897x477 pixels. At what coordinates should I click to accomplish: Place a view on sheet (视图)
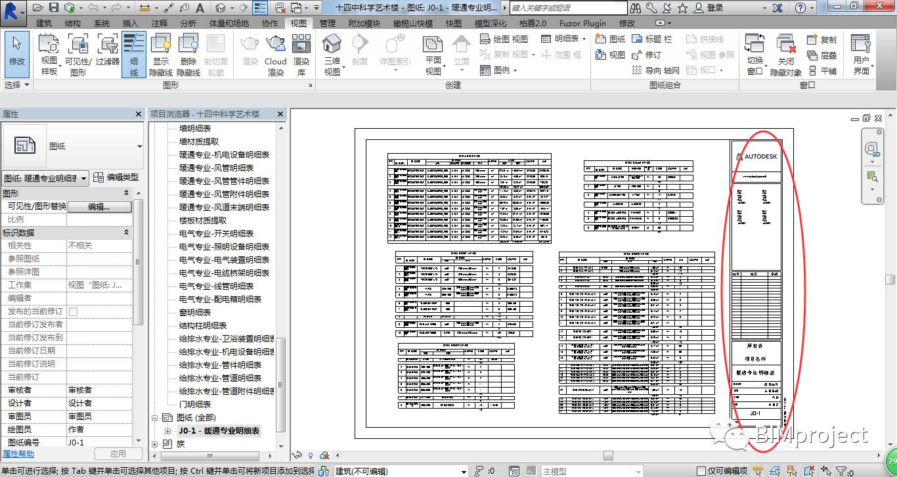click(611, 55)
